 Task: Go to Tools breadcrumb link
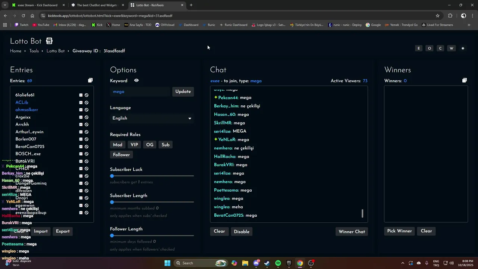pyautogui.click(x=34, y=51)
